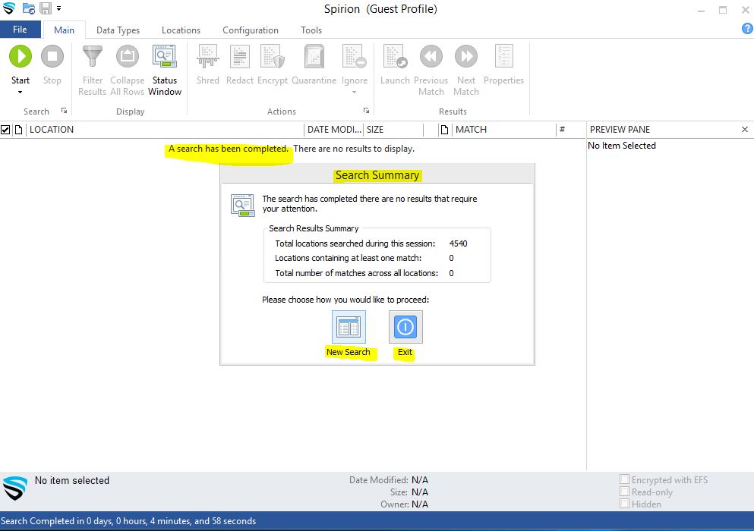Open the File menu
Image resolution: width=754 pixels, height=531 pixels.
20,30
